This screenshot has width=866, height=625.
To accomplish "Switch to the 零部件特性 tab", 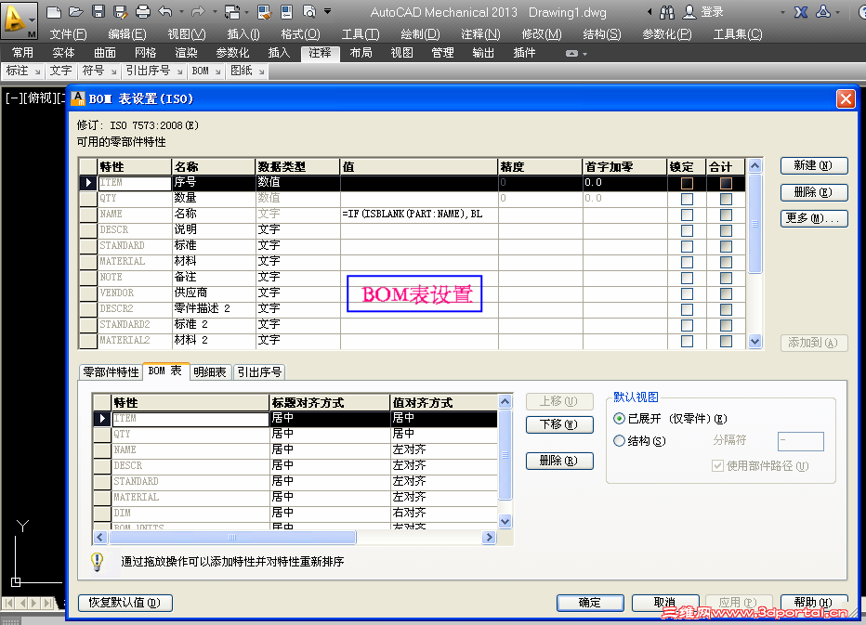I will point(111,372).
